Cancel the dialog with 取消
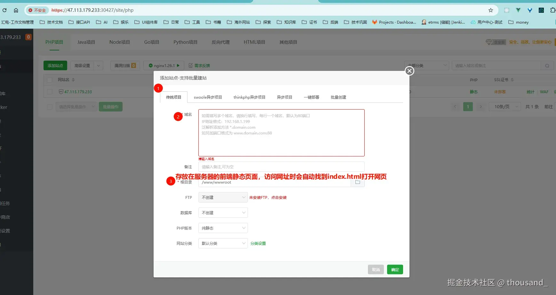The image size is (556, 295). coord(376,270)
